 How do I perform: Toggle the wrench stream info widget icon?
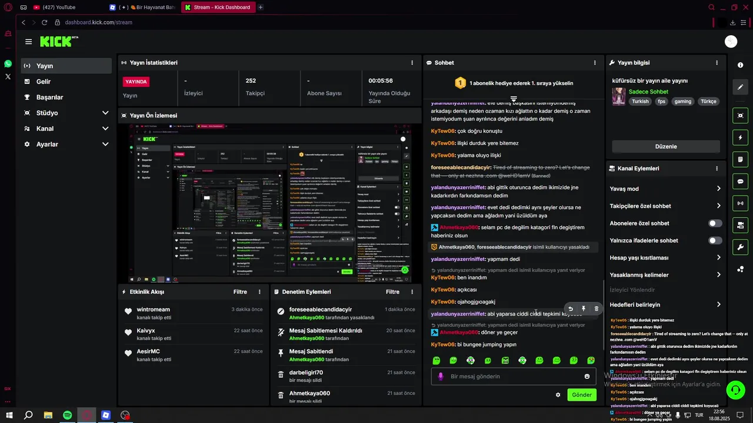740,247
